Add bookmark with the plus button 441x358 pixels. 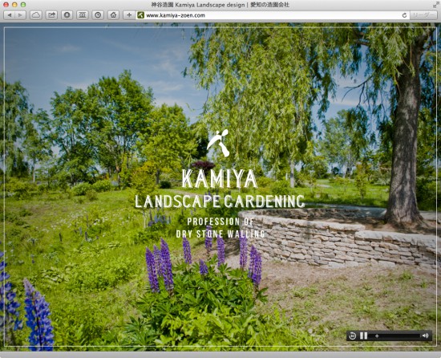click(x=129, y=15)
